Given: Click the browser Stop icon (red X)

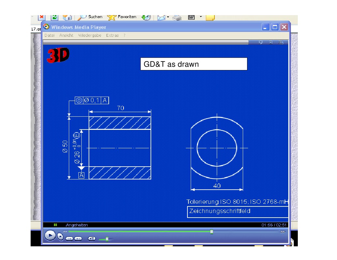Looking at the screenshot, I should coord(42,17).
